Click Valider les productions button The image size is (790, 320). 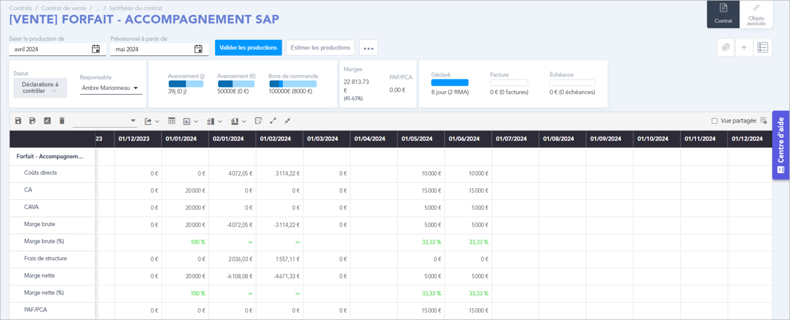[248, 47]
